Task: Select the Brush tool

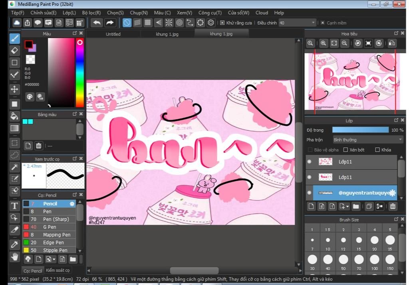Action: [15, 39]
